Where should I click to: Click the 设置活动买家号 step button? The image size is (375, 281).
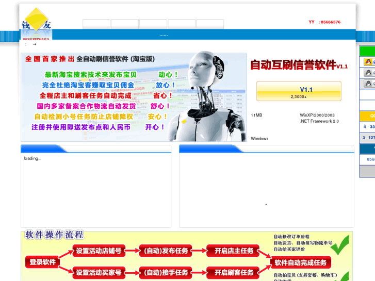coord(99,272)
